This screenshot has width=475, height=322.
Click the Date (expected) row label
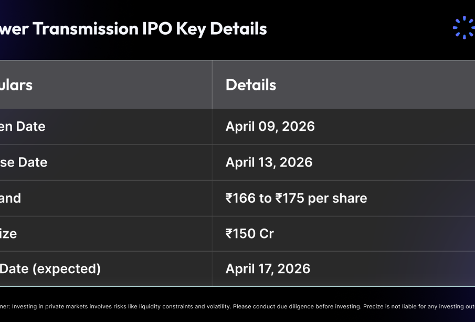(50, 269)
